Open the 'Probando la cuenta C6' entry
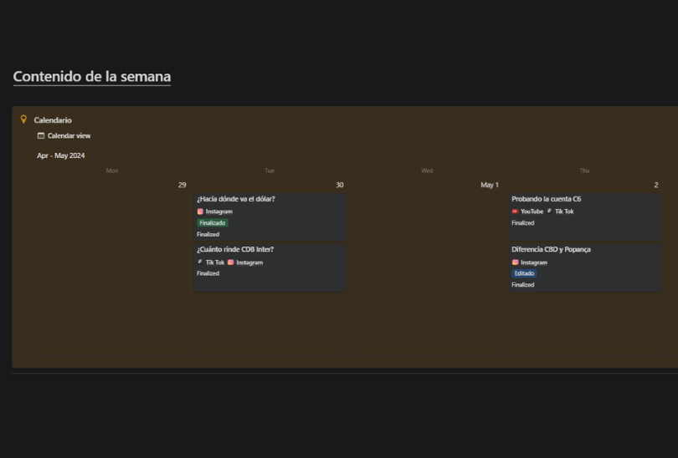This screenshot has height=458, width=678. 546,199
